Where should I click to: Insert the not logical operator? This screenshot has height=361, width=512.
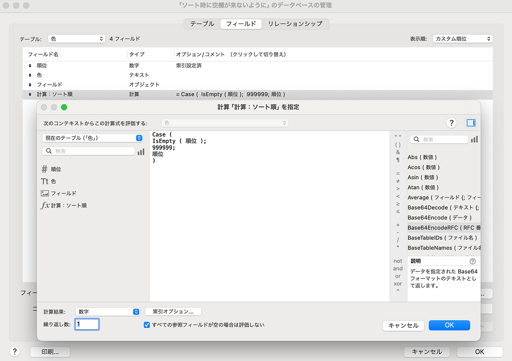(398, 261)
